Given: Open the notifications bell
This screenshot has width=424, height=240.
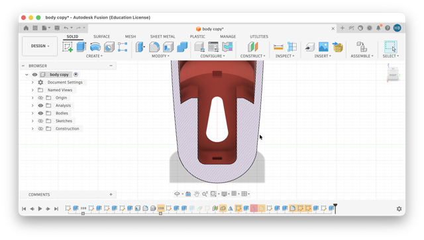Looking at the screenshot, I should pos(378,28).
